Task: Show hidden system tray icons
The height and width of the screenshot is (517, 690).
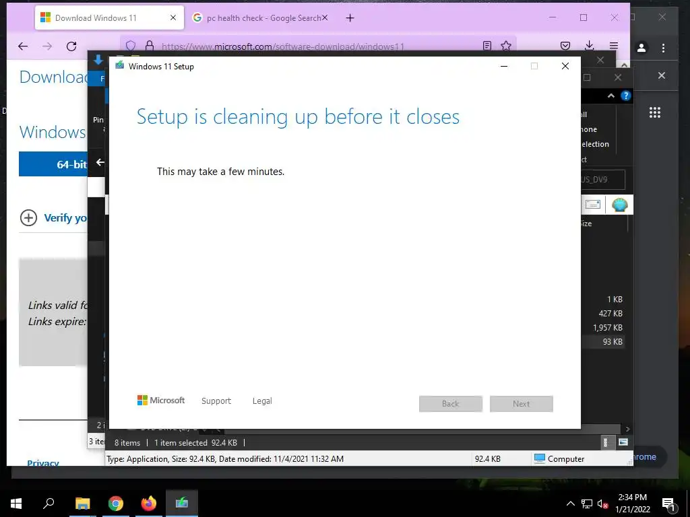Action: 570,504
